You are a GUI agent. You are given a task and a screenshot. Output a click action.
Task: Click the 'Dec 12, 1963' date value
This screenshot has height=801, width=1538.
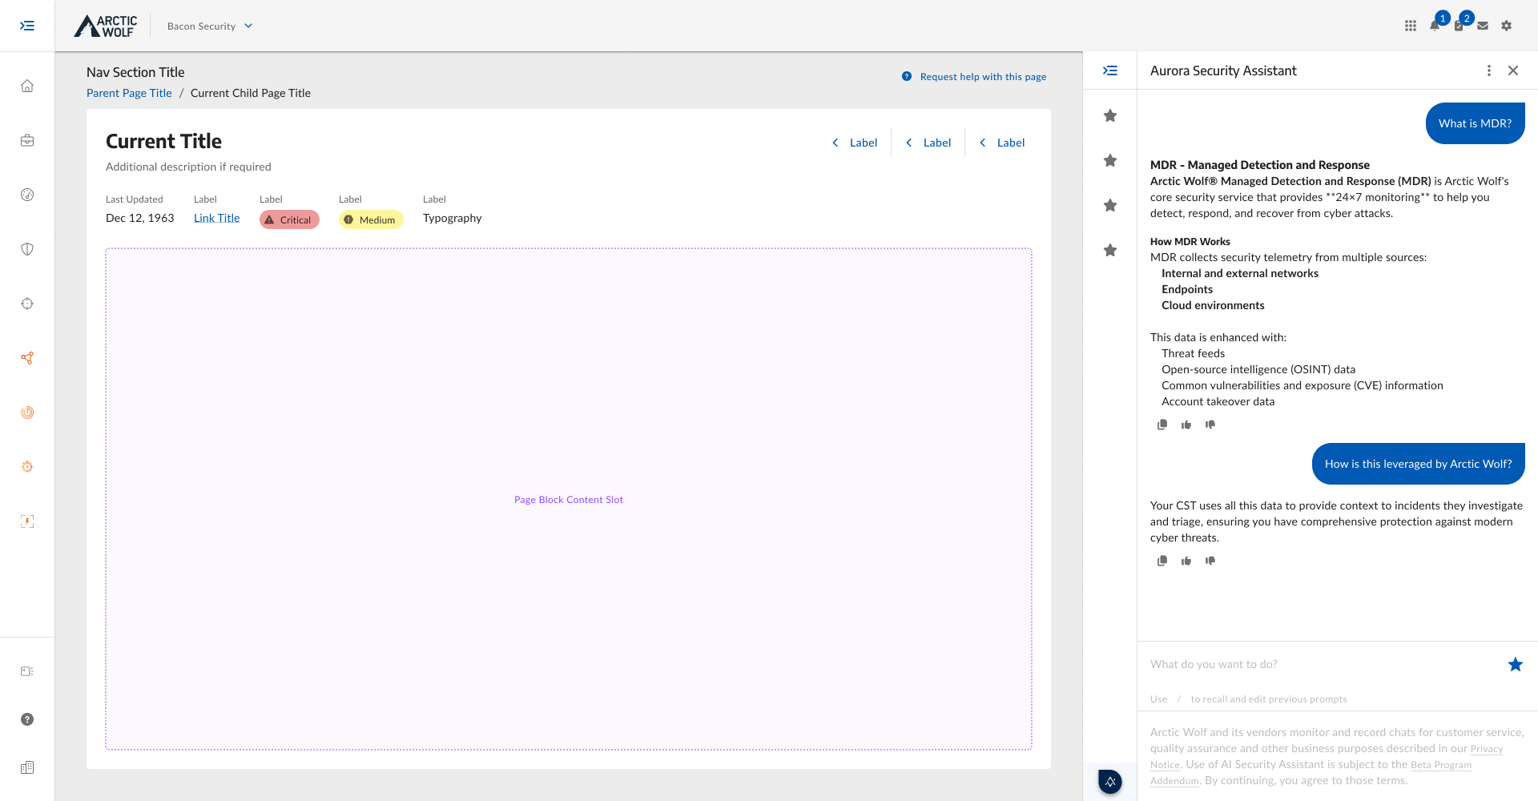tap(139, 218)
